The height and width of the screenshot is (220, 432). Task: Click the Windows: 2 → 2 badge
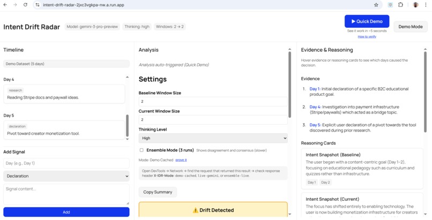[x=170, y=27]
